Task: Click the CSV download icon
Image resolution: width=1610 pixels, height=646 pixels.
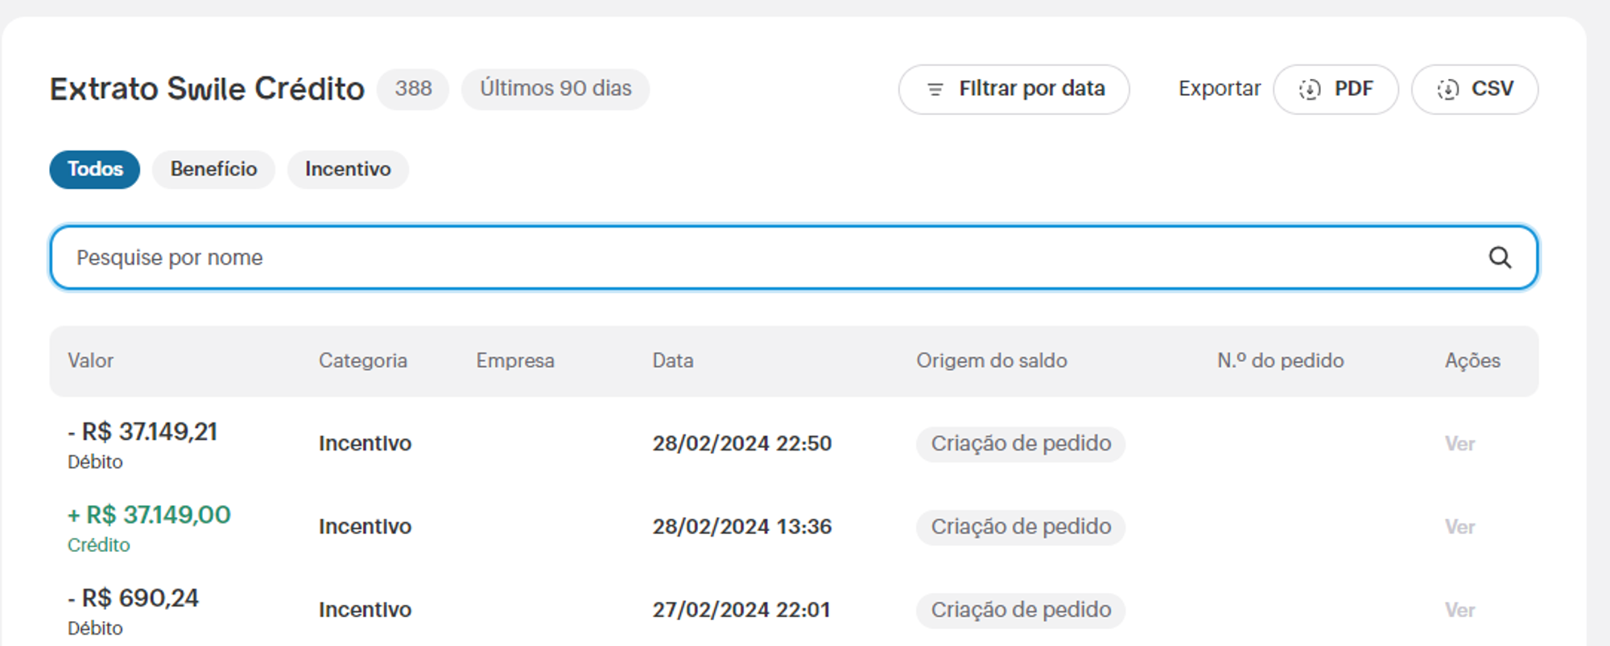Action: point(1447,89)
